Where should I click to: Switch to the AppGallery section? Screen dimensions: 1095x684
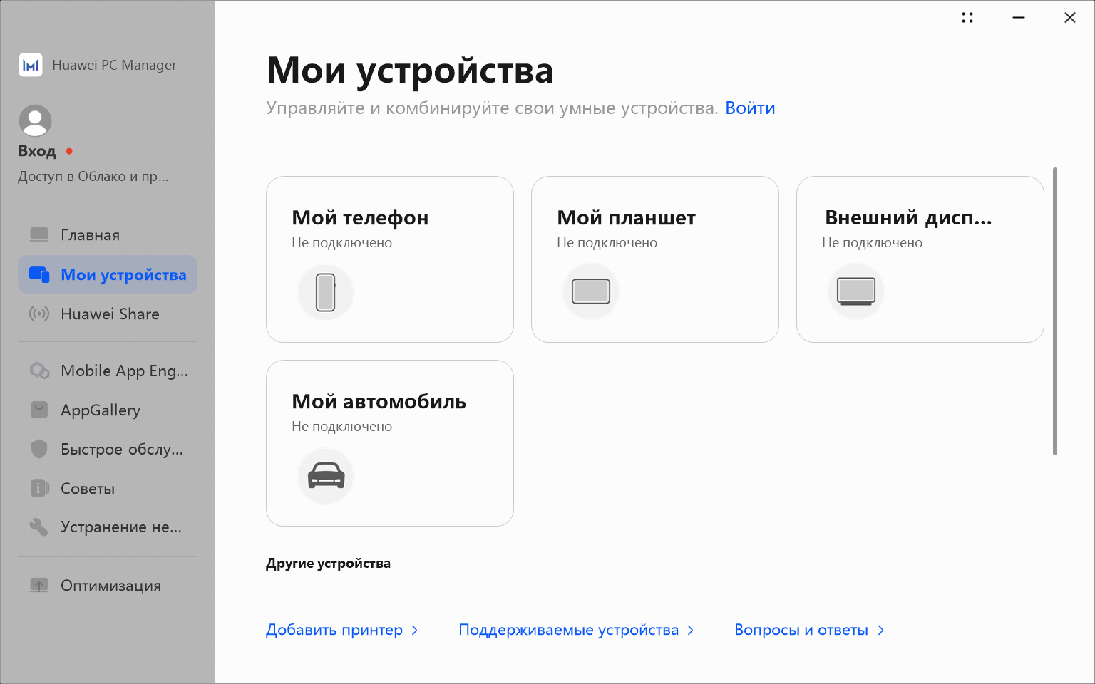[108, 410]
